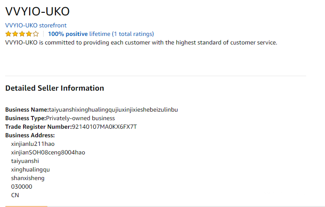Screen dimensions: 325x207
Task: Click the Detailed Seller Information heading
Action: (55, 88)
